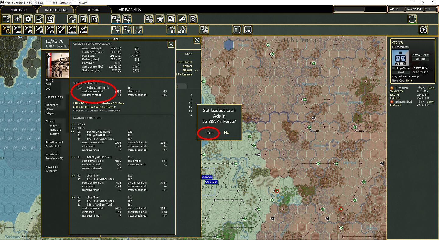439x240 pixels.
Task: Open the list icon with hotkey O
Action: [x=6, y=19]
